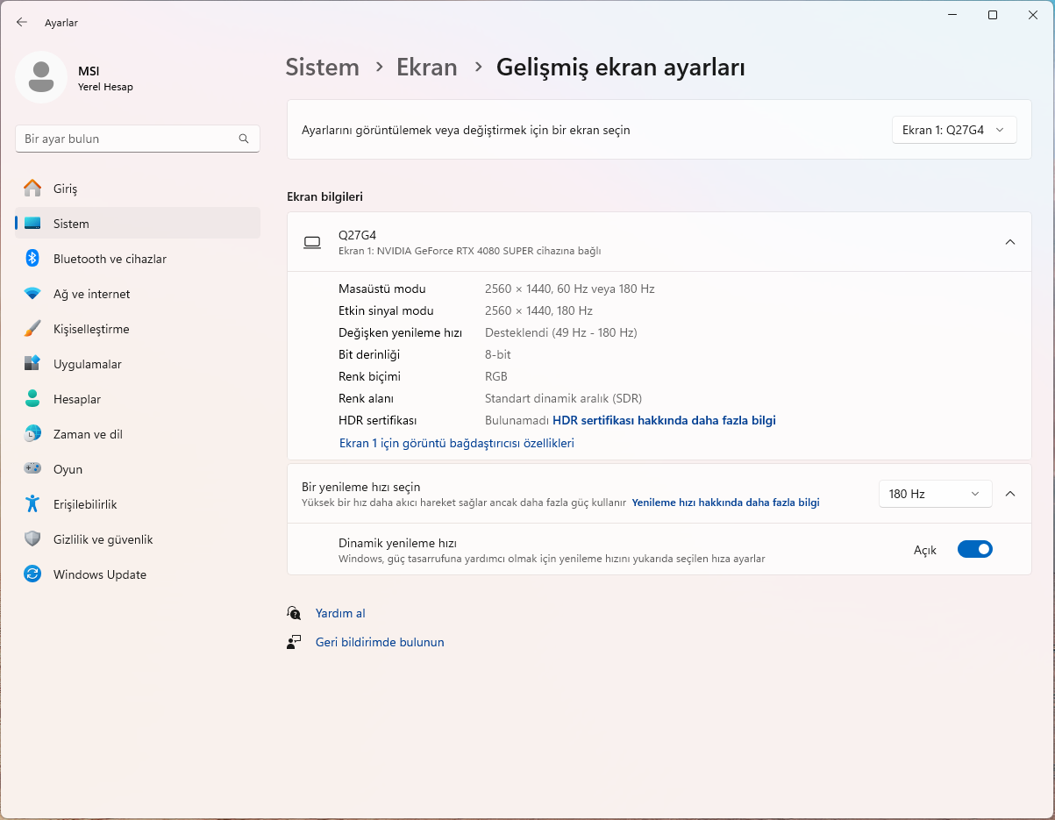Collapse the refresh rate section chevron
1055x820 pixels.
(1009, 494)
